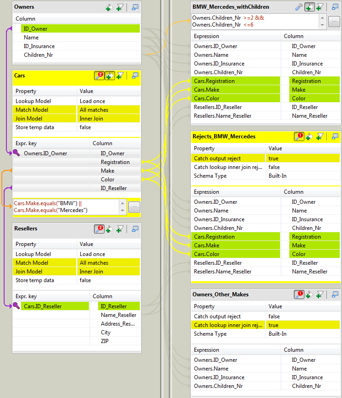Viewport: 342px width, 398px height.
Task: Open tMap settings wrench in Resellers table
Action: point(99,229)
